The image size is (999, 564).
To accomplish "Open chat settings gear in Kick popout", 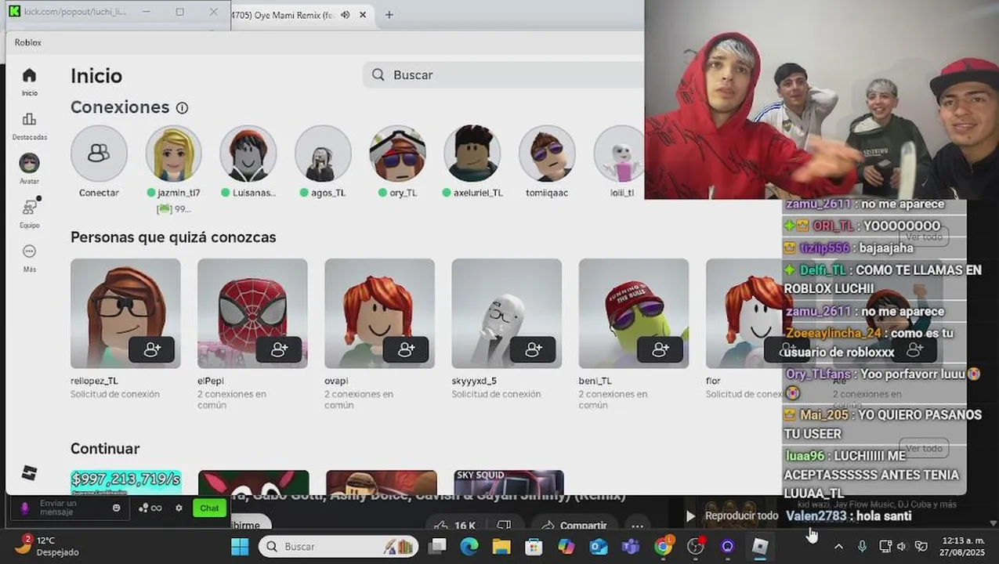I will [x=179, y=508].
